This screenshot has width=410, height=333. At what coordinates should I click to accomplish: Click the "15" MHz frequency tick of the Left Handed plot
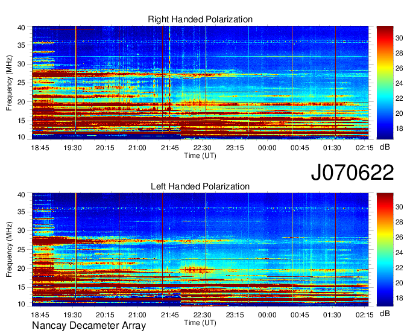(x=22, y=287)
